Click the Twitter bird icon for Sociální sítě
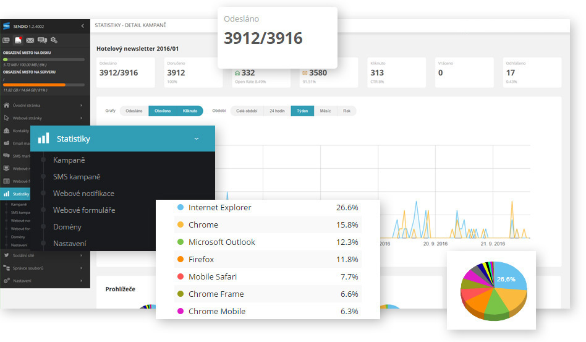 coord(6,255)
